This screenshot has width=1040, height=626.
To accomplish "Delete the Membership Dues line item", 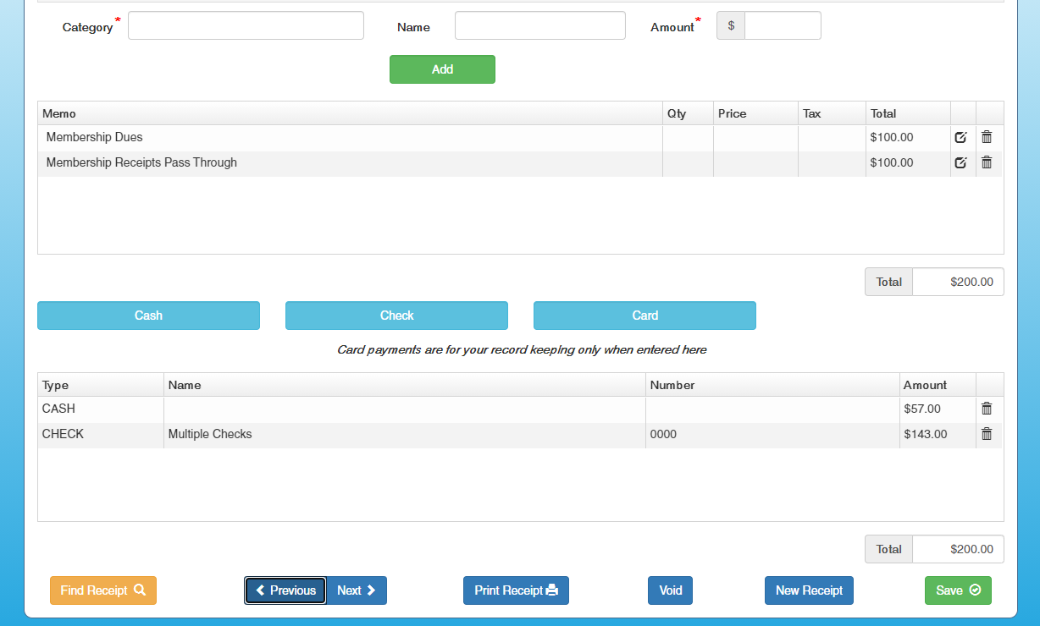I will (x=987, y=137).
